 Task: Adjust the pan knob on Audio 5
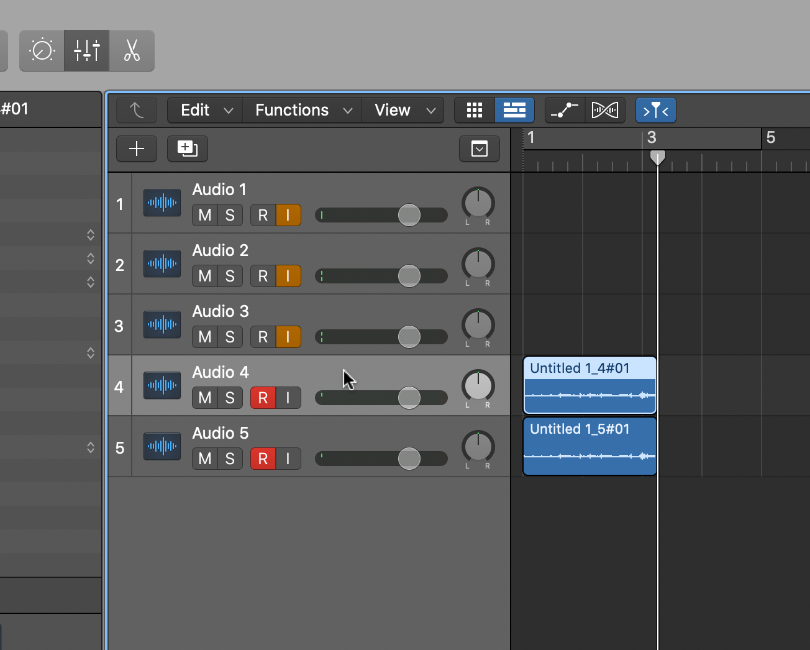(478, 447)
